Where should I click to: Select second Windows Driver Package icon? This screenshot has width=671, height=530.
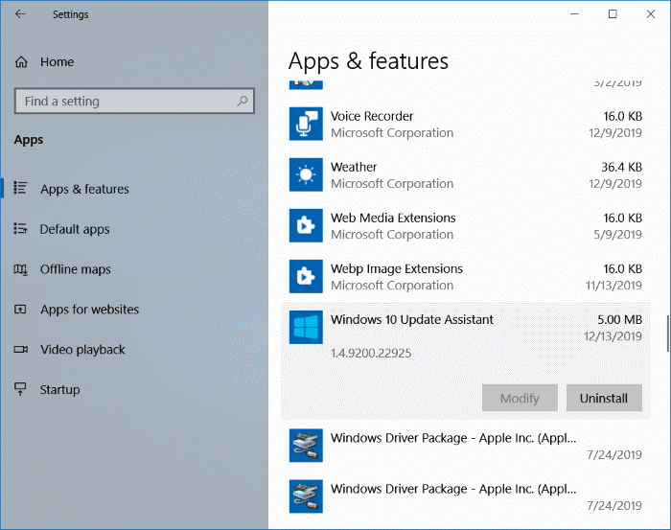(306, 496)
